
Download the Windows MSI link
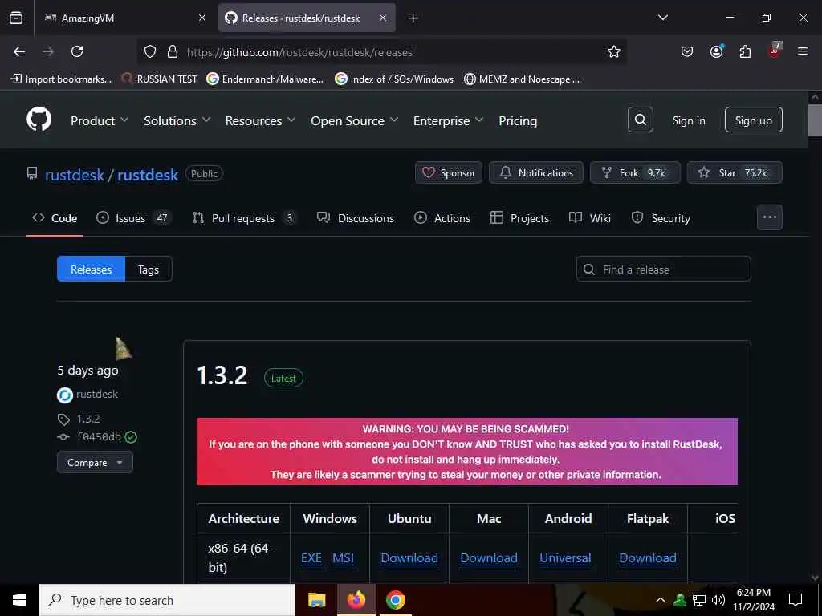coord(343,558)
